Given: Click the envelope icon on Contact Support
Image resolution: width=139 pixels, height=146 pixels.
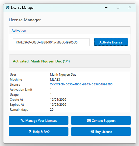Looking at the screenshot, I should pos(89,121).
